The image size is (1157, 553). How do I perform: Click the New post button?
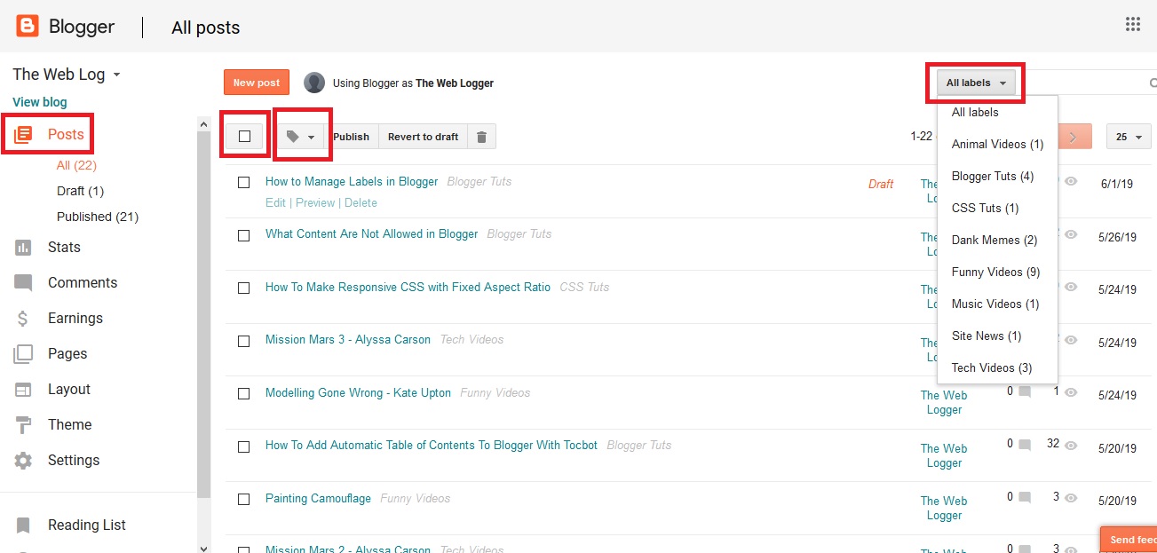pos(256,82)
